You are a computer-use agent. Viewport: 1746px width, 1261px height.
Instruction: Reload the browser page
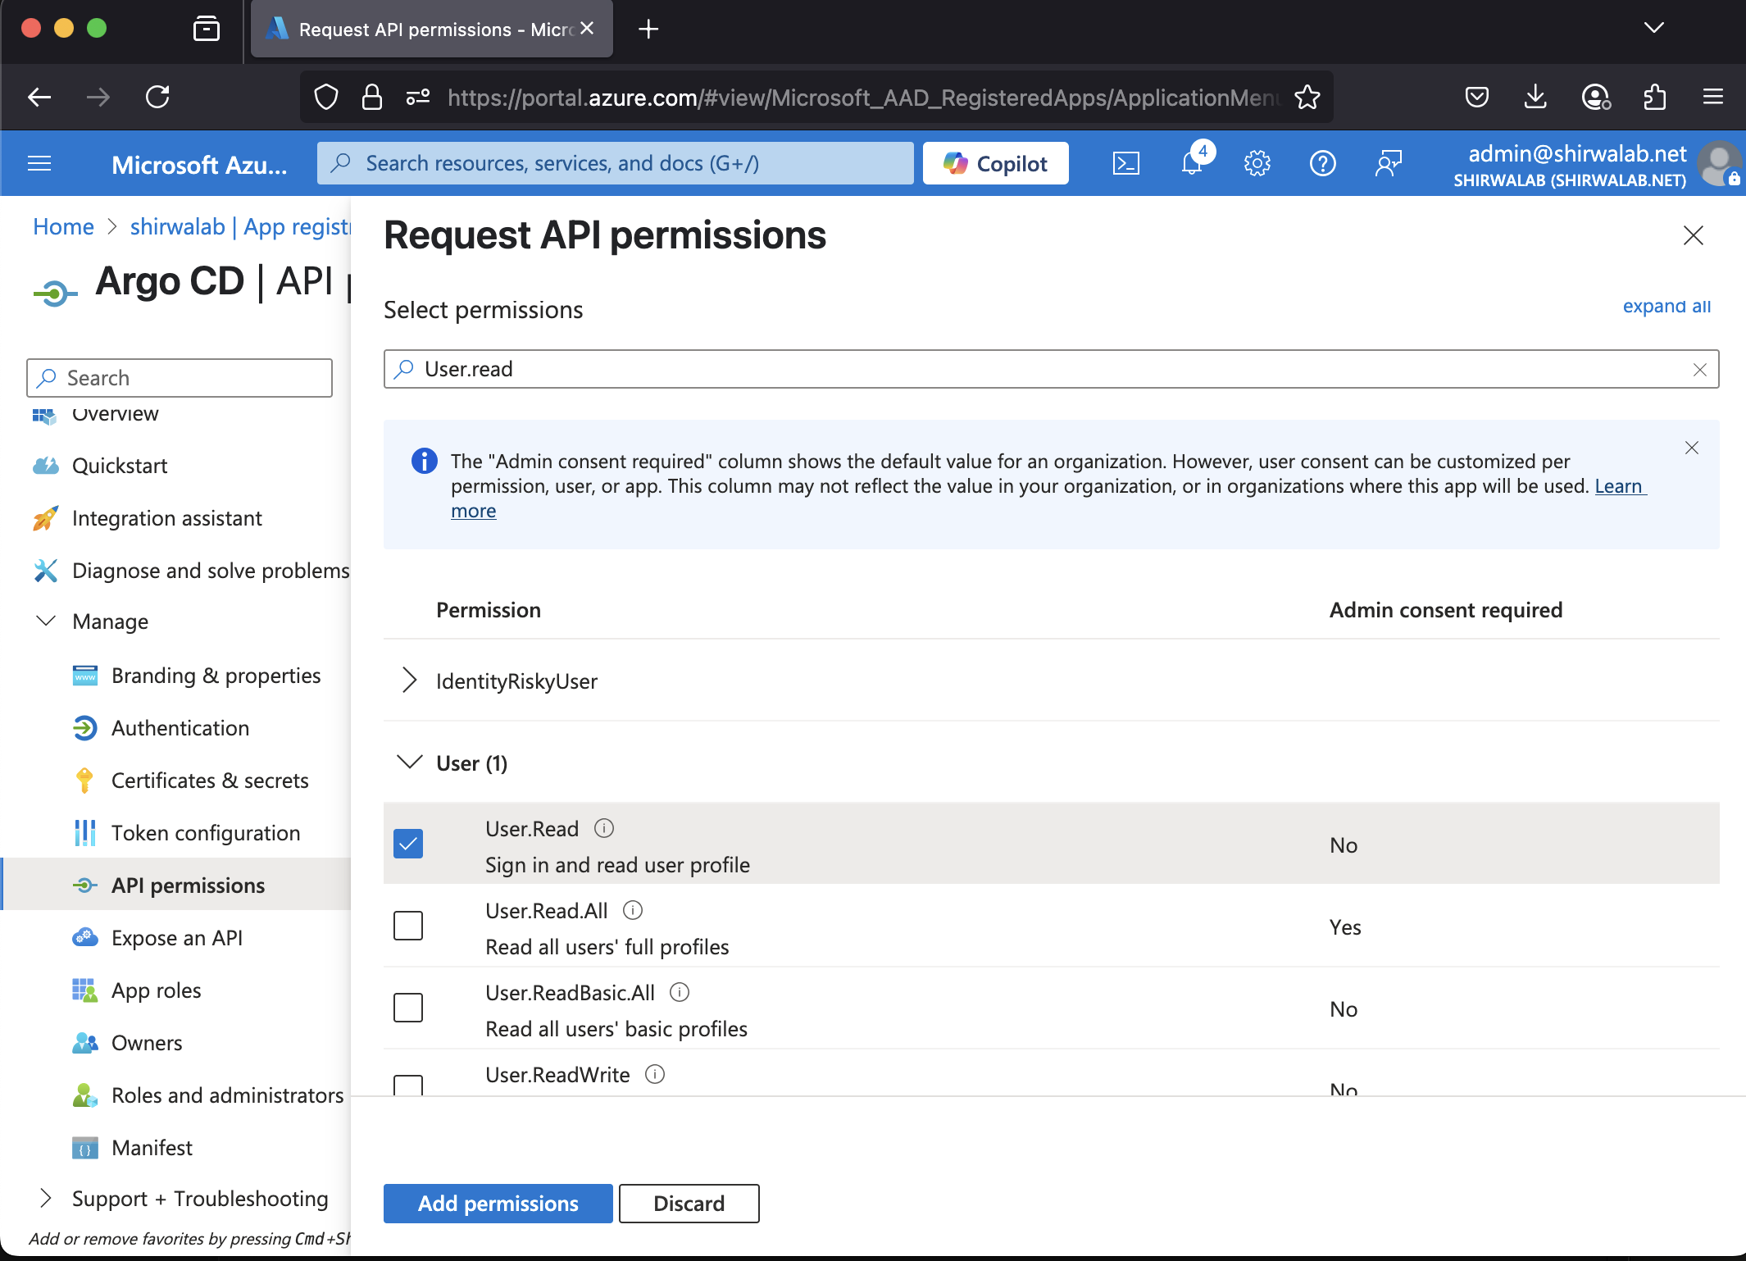tap(157, 98)
